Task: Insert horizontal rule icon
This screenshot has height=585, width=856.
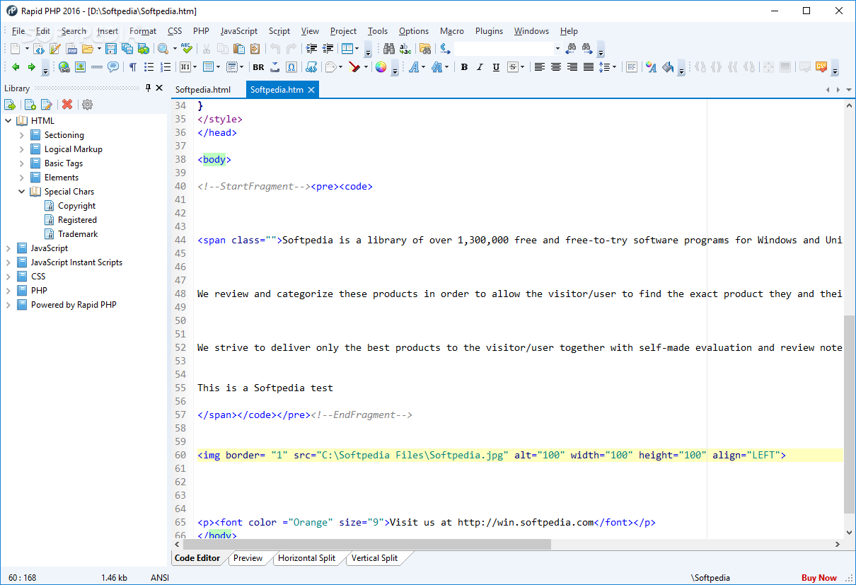Action: coord(97,67)
